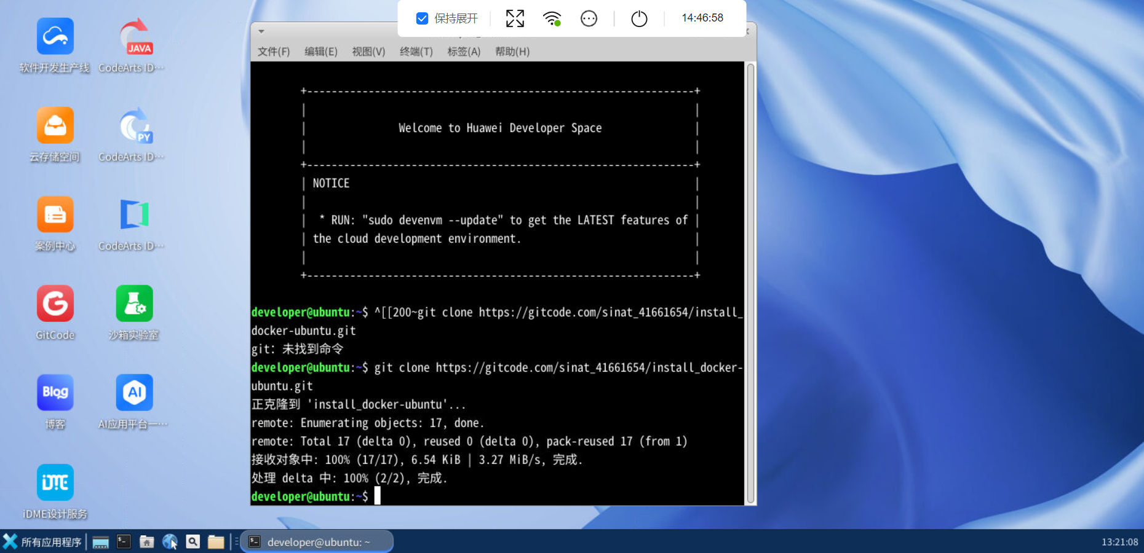The height and width of the screenshot is (553, 1144).
Task: Click the 'Welcome to Huawei Developer Space' text
Action: pos(500,128)
